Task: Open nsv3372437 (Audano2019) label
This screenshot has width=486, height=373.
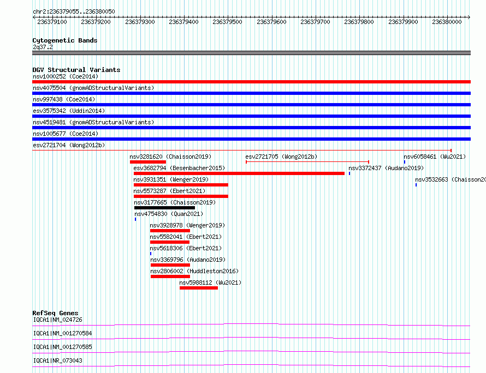Action: [386, 168]
